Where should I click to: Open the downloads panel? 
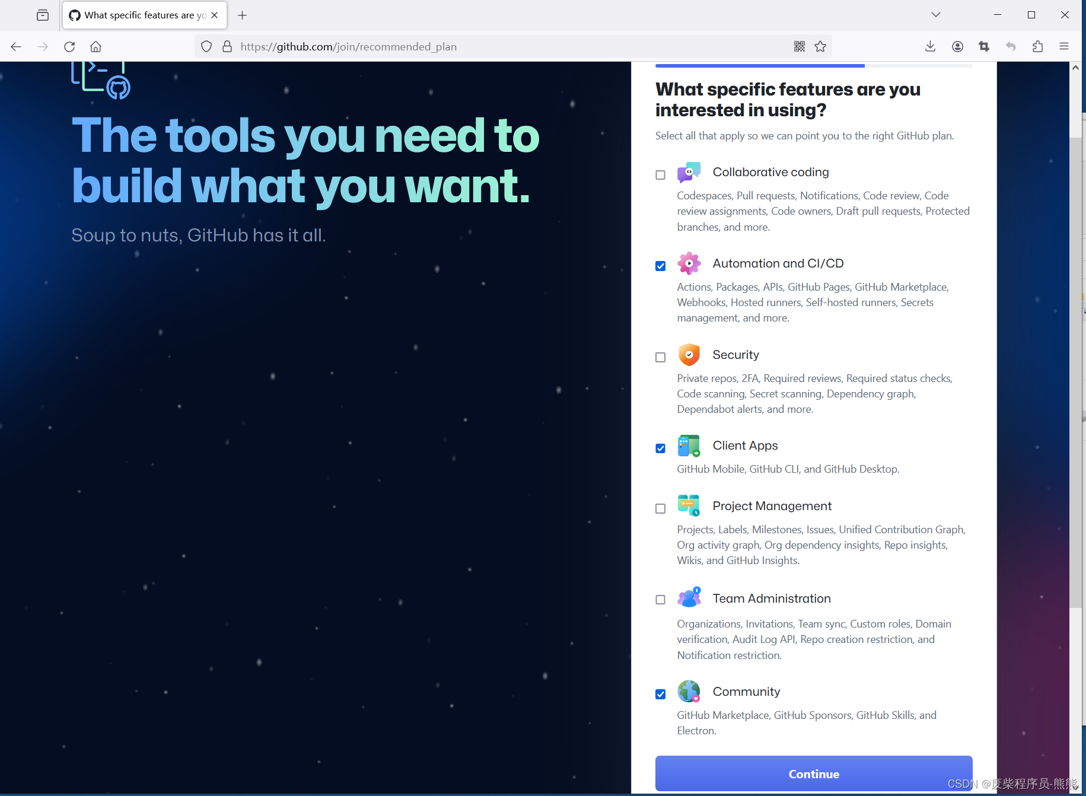pyautogui.click(x=930, y=46)
